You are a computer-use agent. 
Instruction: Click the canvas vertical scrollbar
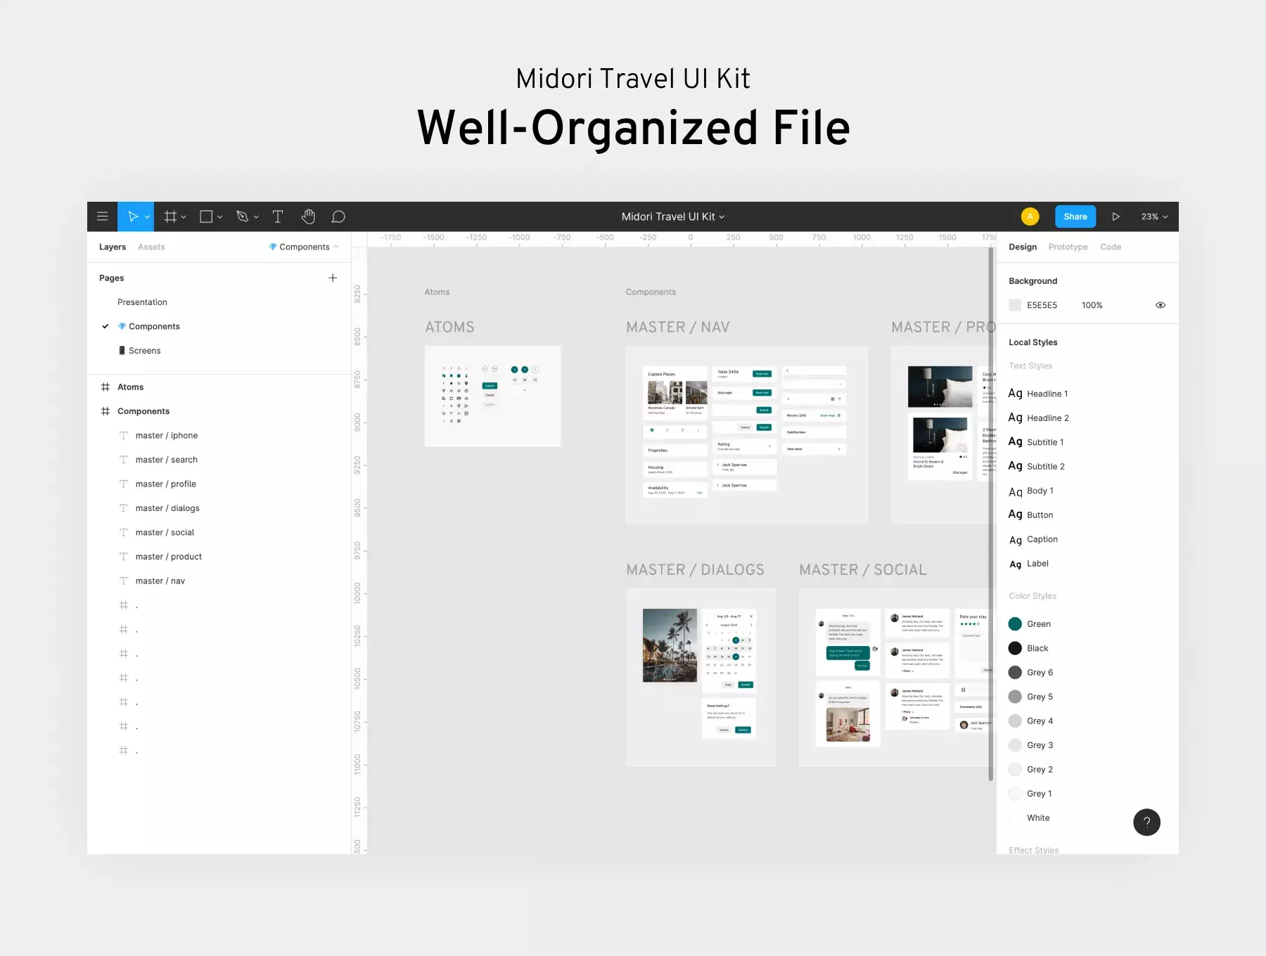click(991, 513)
